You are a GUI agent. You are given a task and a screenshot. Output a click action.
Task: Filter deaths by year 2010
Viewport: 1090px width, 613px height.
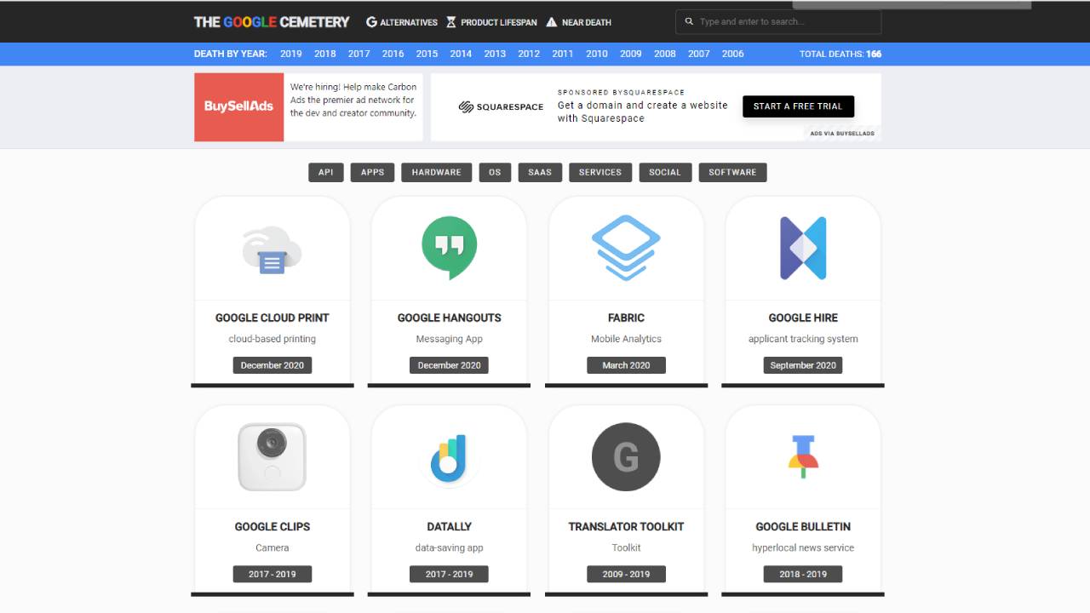point(597,54)
